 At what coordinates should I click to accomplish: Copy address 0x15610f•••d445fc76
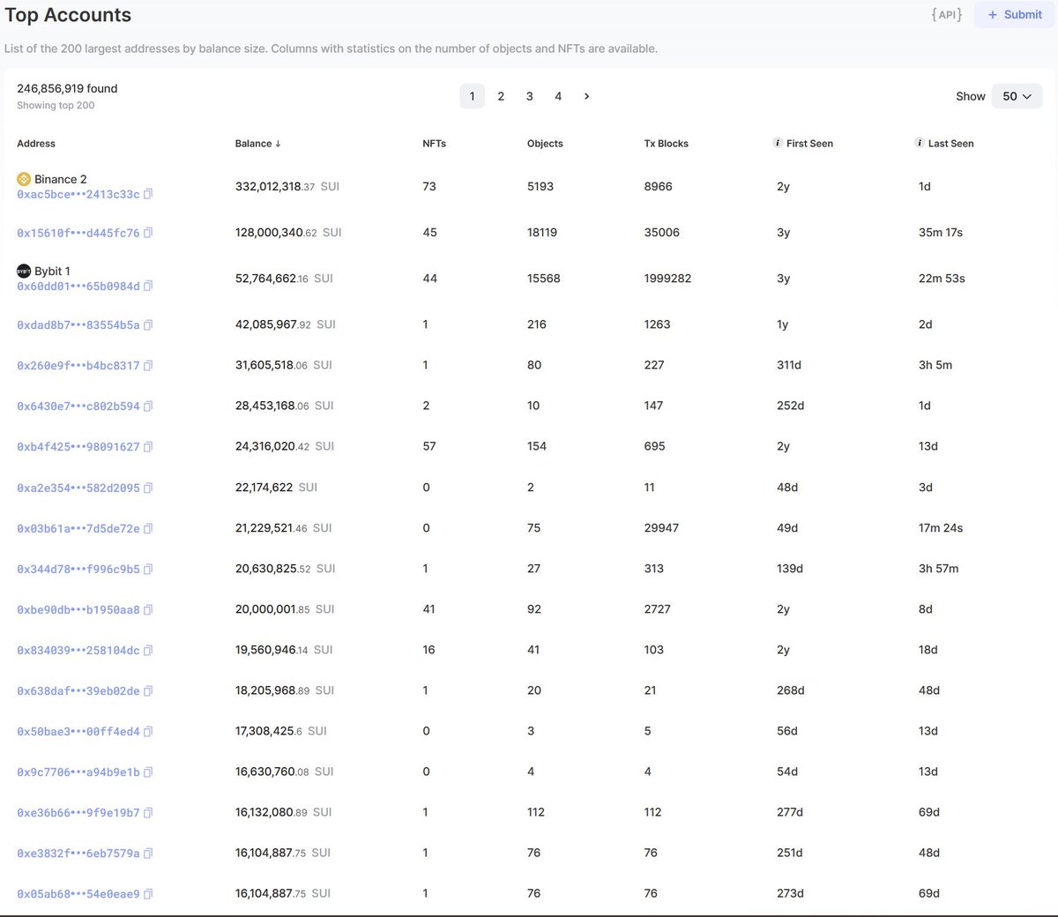pyautogui.click(x=148, y=233)
